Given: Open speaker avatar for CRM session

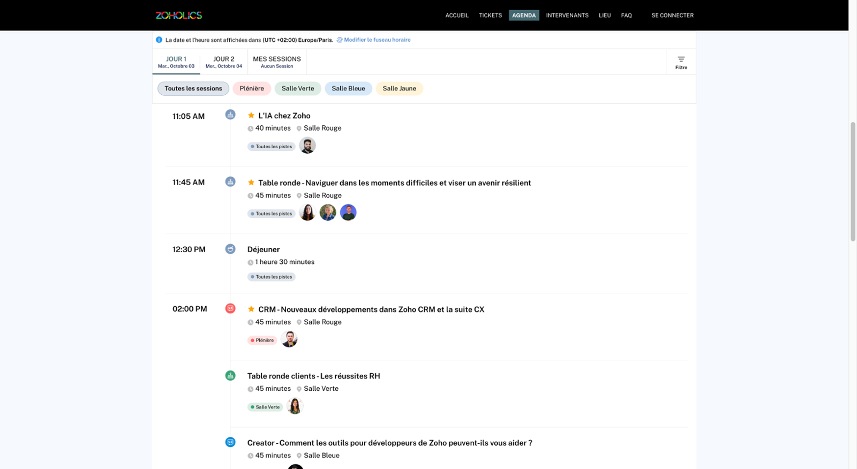Looking at the screenshot, I should click(x=289, y=339).
